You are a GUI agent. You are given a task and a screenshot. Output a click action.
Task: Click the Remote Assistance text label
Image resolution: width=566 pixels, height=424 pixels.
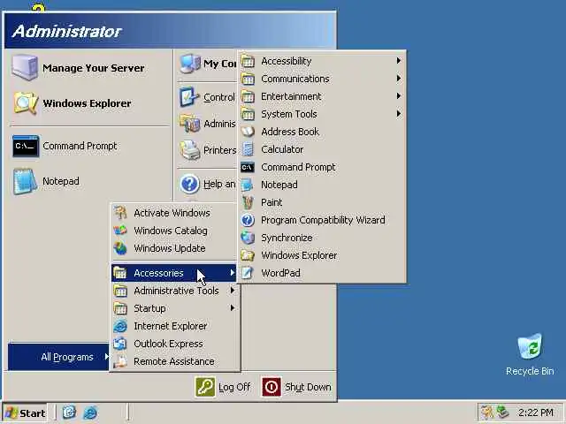(174, 361)
